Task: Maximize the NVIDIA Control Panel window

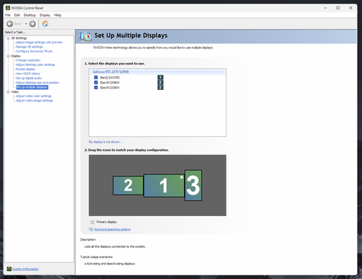Action: [338, 8]
